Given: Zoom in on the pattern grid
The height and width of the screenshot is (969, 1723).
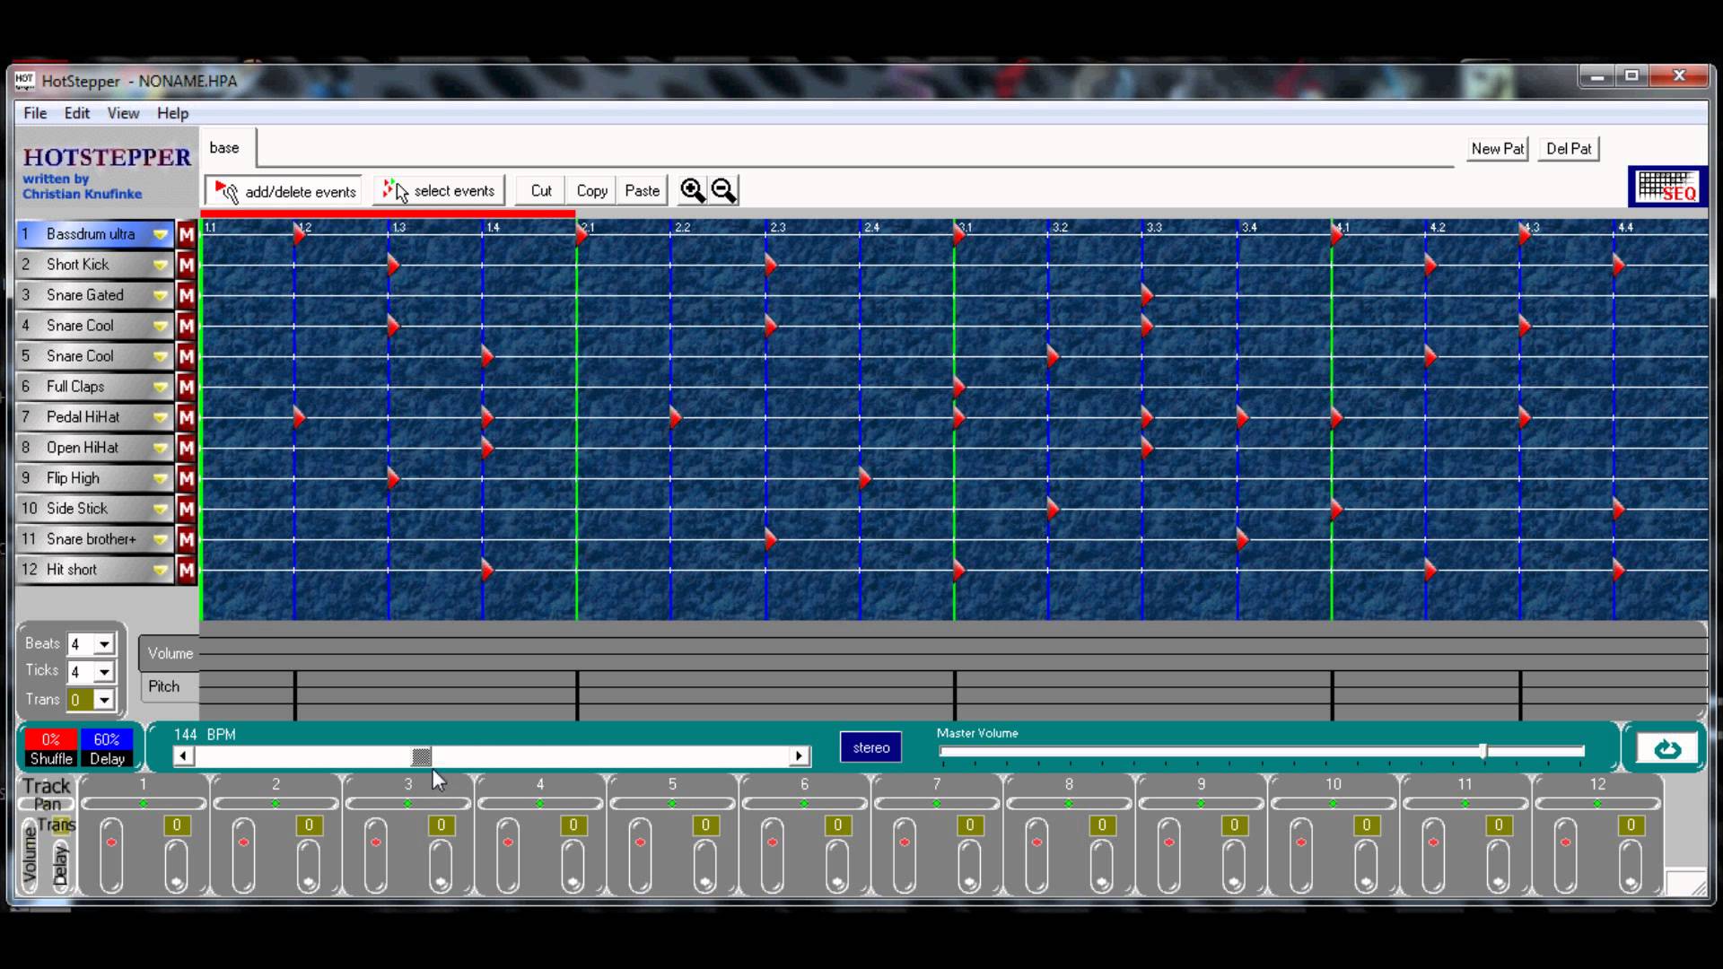Looking at the screenshot, I should coord(692,189).
